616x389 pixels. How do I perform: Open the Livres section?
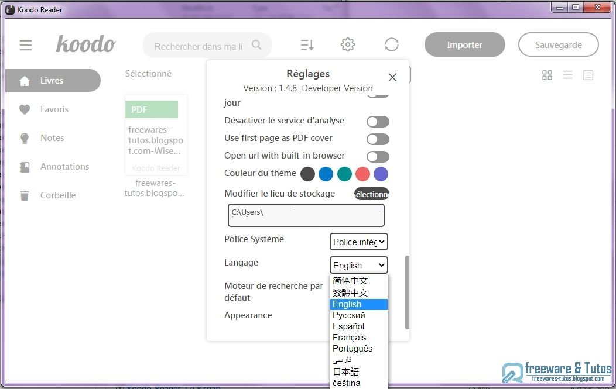point(53,81)
